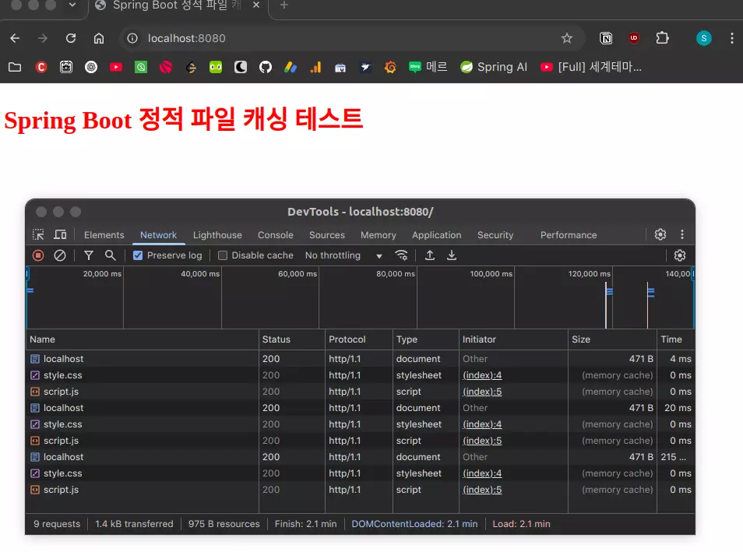This screenshot has width=743, height=552.
Task: View site information icon in address bar
Action: (132, 38)
